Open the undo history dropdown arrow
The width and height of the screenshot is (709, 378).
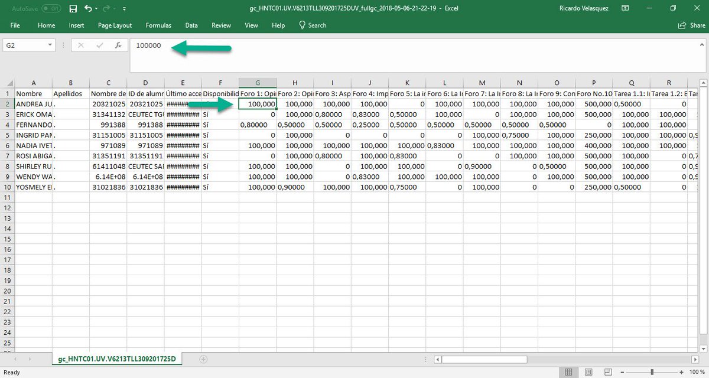pos(96,9)
